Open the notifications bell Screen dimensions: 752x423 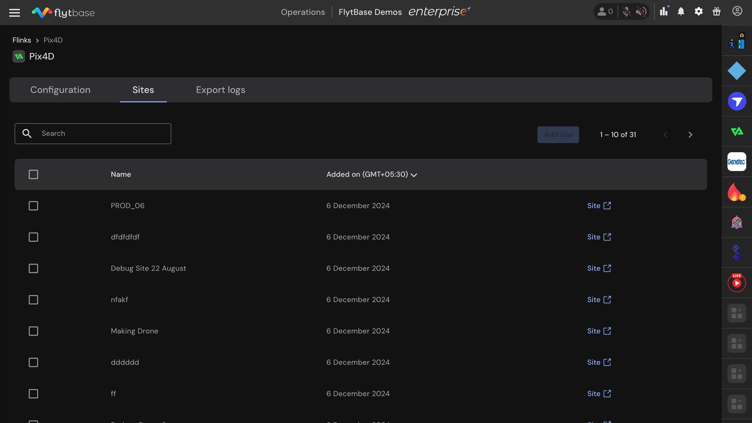pos(681,12)
